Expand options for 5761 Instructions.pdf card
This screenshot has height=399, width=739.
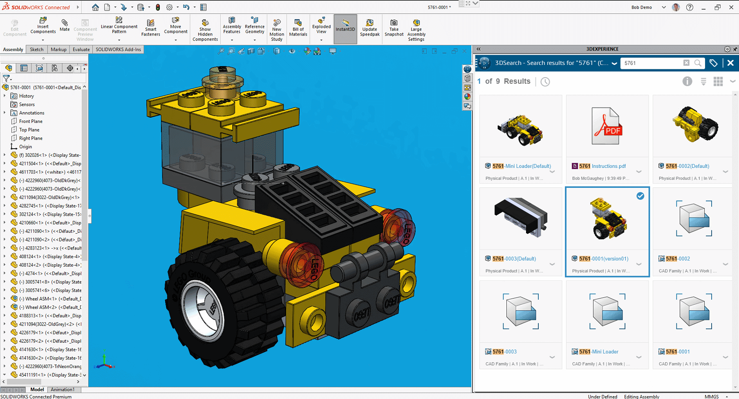tap(639, 172)
